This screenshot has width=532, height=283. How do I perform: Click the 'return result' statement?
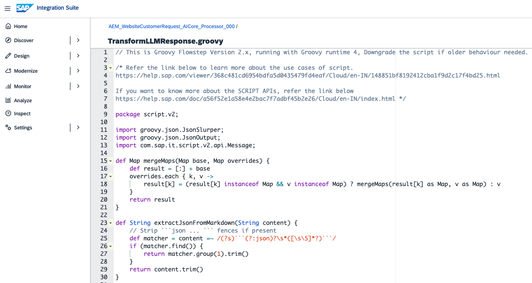pyautogui.click(x=153, y=200)
